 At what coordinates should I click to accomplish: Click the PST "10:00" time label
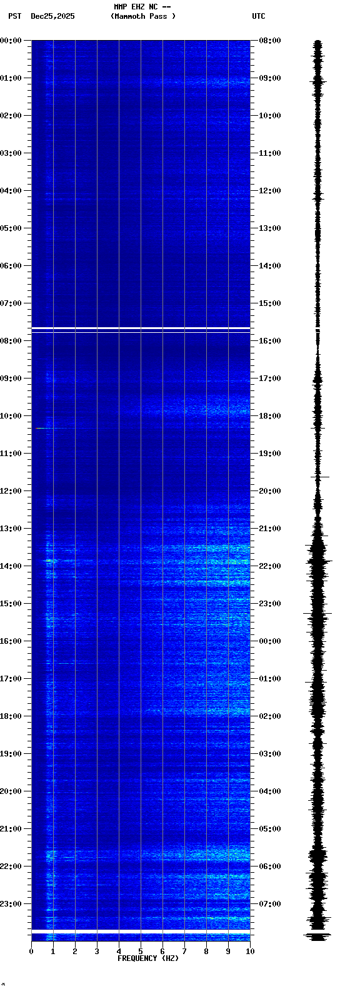tap(11, 416)
